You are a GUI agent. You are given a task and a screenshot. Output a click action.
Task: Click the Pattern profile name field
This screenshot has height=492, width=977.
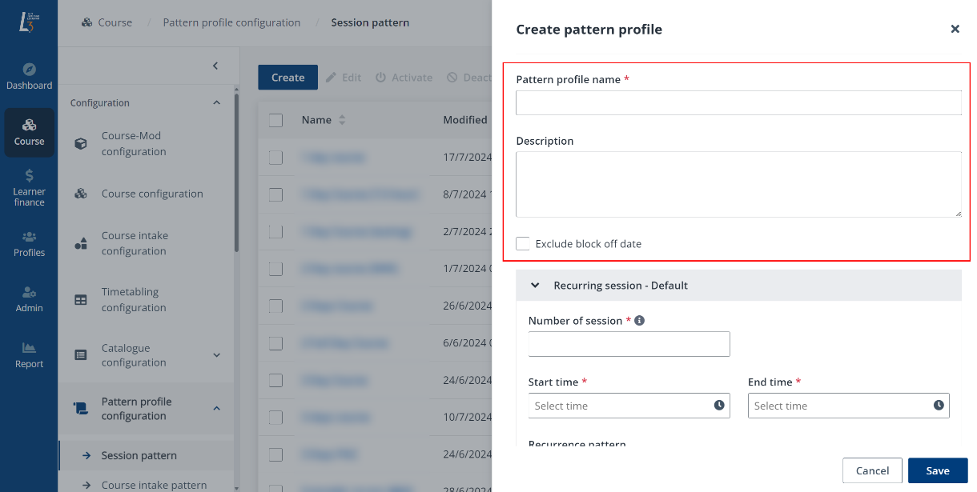tap(738, 103)
